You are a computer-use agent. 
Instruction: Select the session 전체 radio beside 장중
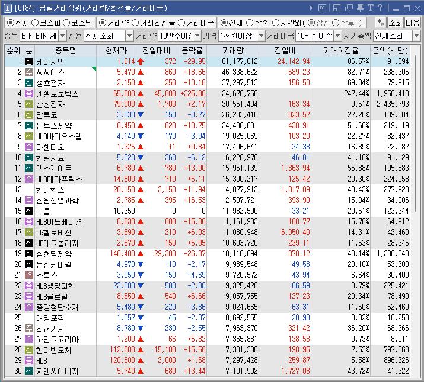pos(224,23)
